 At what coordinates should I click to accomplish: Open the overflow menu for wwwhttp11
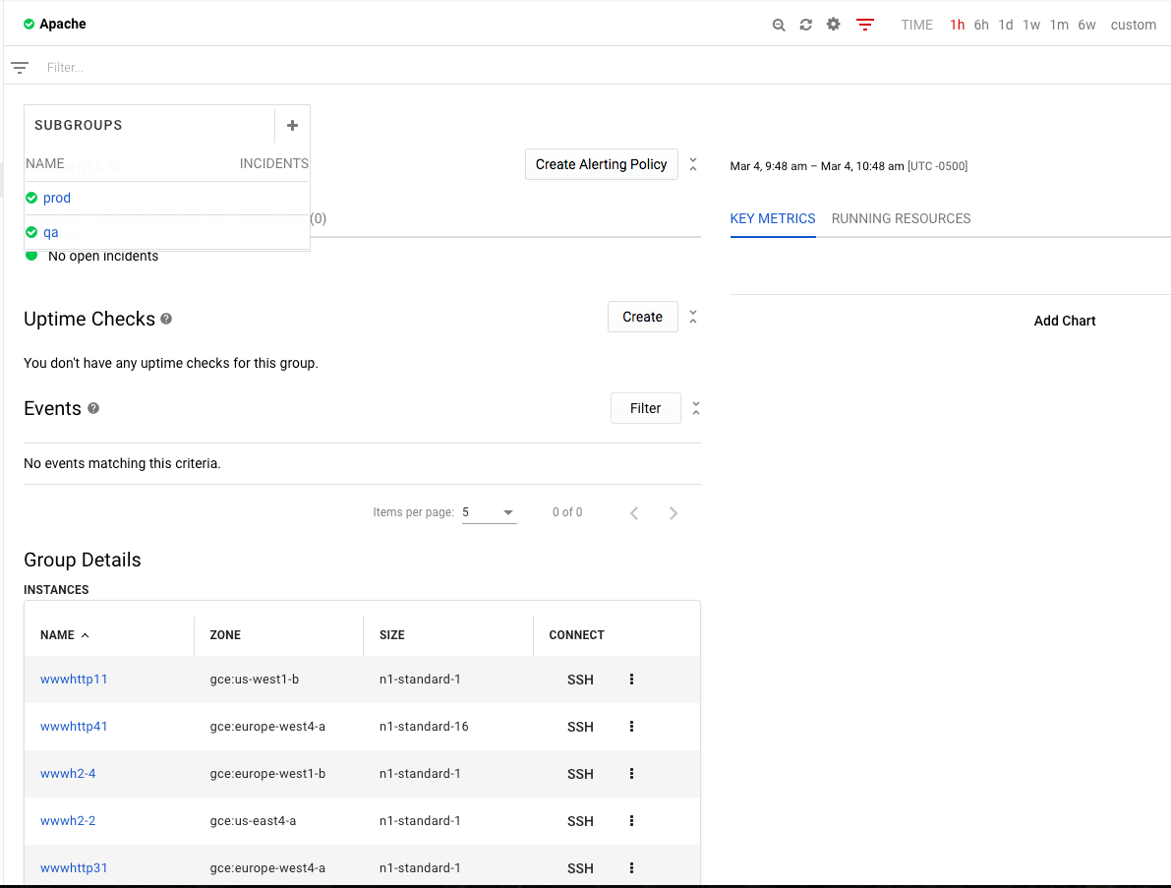pos(631,679)
